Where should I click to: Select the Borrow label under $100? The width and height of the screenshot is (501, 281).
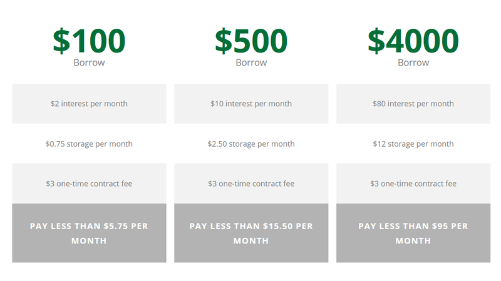click(x=89, y=62)
